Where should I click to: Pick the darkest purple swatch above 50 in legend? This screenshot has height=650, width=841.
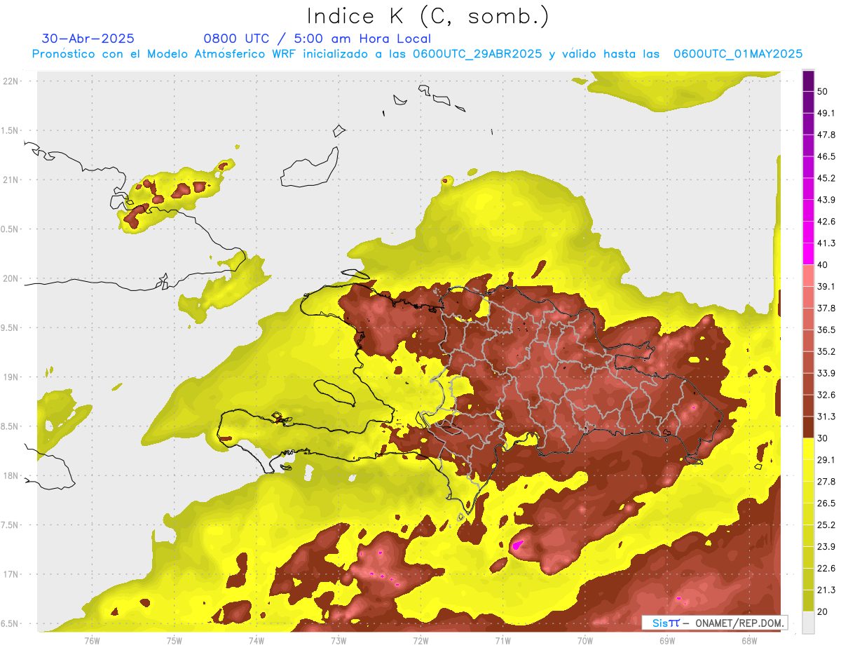808,81
